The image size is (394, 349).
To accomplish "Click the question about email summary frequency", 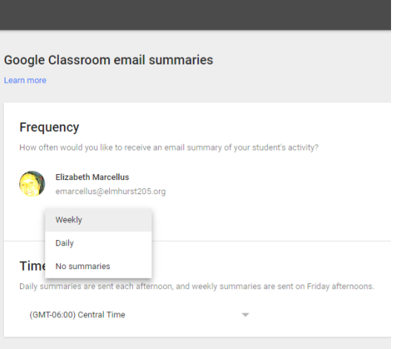I will [169, 147].
